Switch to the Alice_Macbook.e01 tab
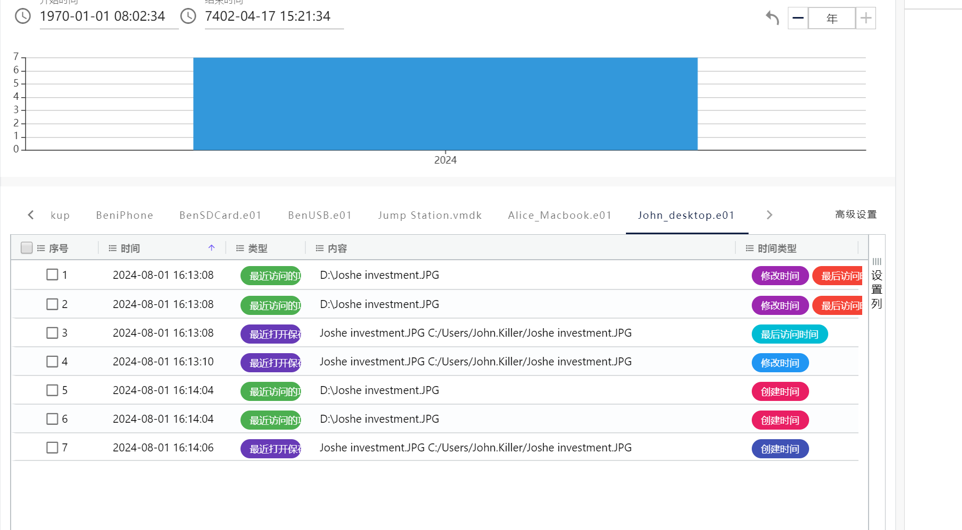 pyautogui.click(x=560, y=215)
